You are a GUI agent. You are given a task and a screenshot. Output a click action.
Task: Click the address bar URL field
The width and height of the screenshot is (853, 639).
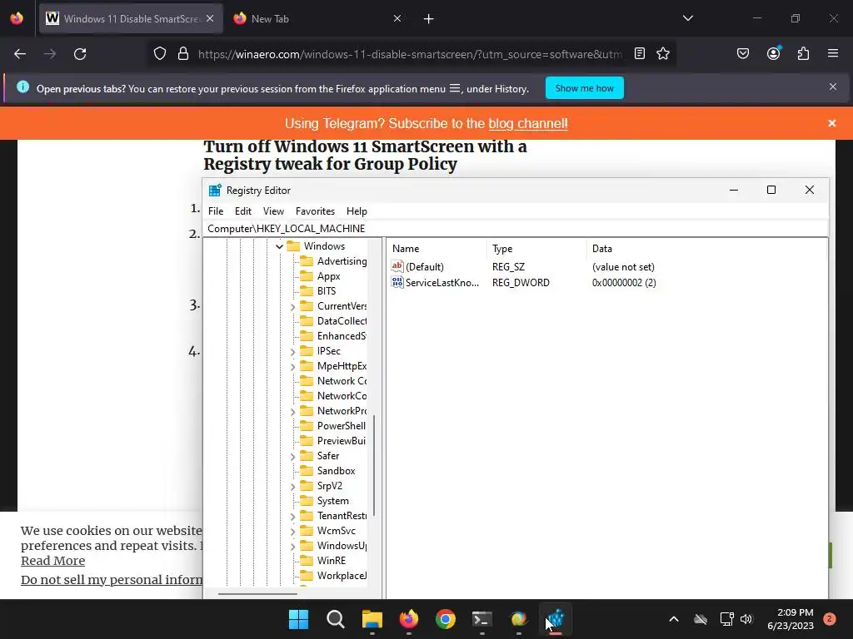click(410, 54)
